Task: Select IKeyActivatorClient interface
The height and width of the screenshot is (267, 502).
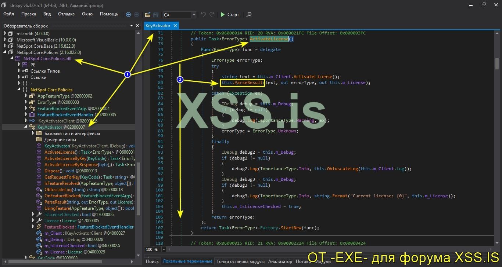Action: coord(67,121)
